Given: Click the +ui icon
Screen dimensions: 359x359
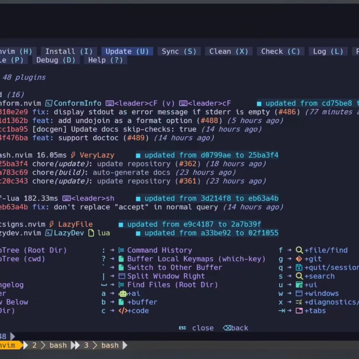Looking at the screenshot, I should tap(299, 285).
